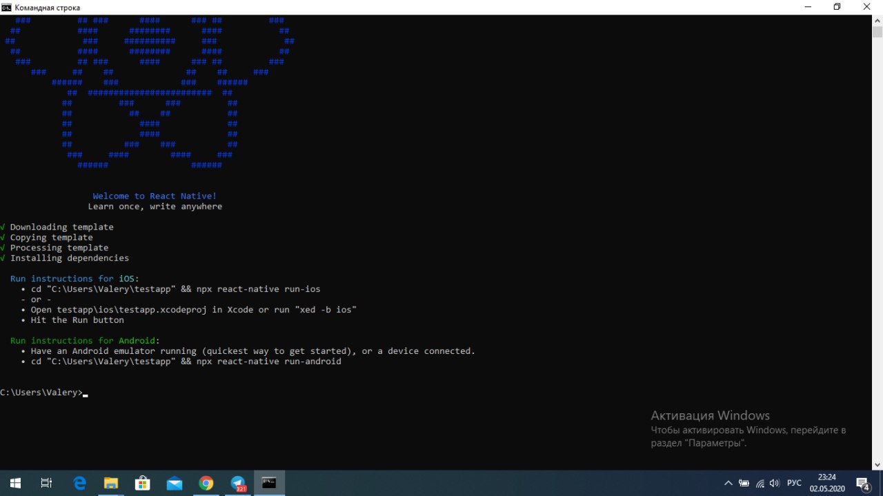Launch Google Chrome from the taskbar
This screenshot has height=496, width=883.
pyautogui.click(x=206, y=483)
